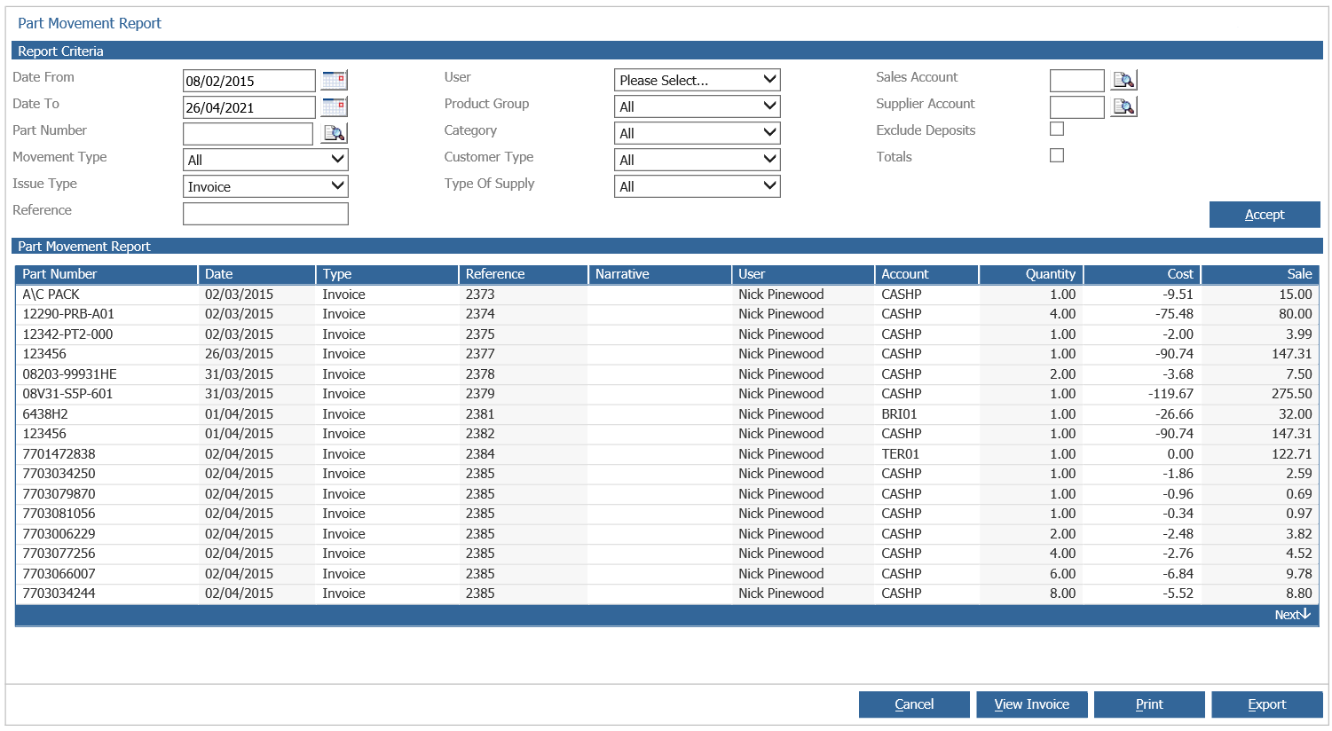1332x731 pixels.
Task: Click Part Number search lookup icon
Action: click(x=335, y=133)
